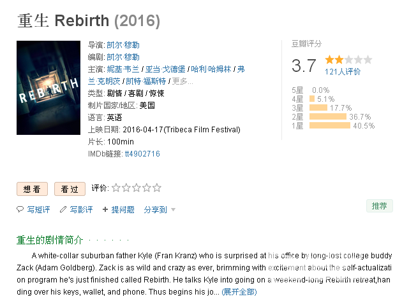Click the 推荐 button
Screen dimensions: 402x306
point(380,205)
